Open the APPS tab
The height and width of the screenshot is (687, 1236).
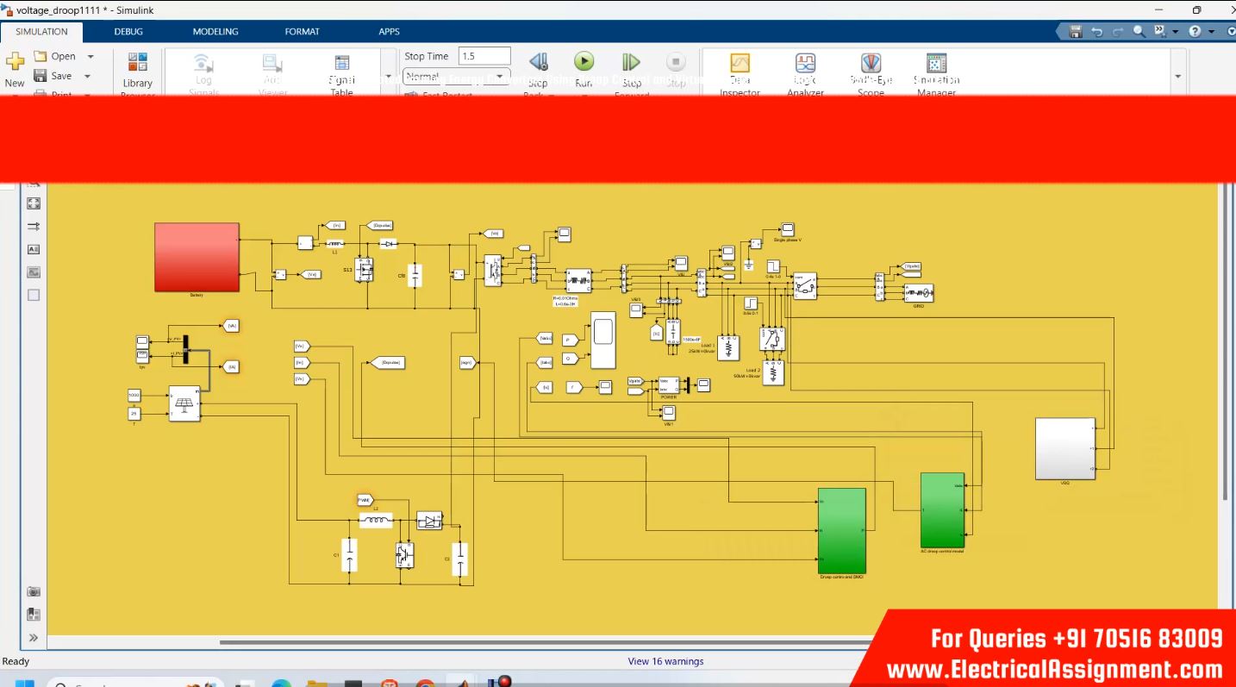pos(389,32)
